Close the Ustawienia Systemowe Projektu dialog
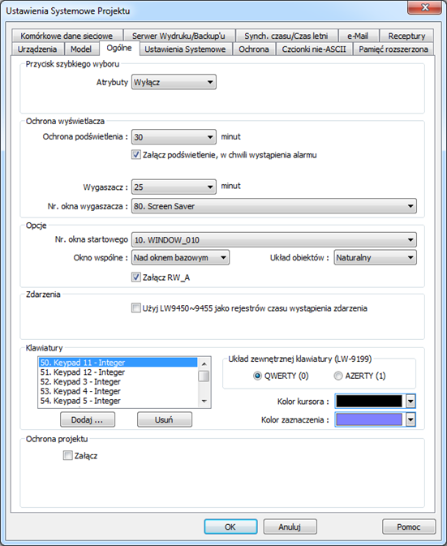The image size is (447, 546). click(425, 7)
